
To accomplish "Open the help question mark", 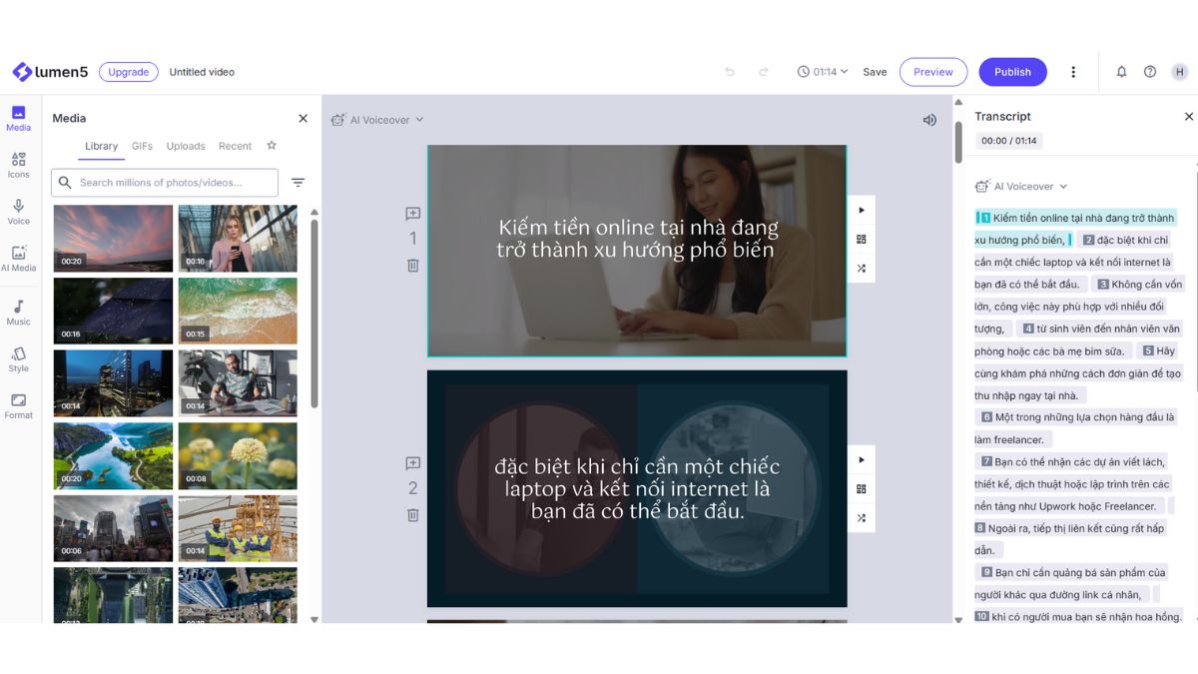I will coord(1150,72).
